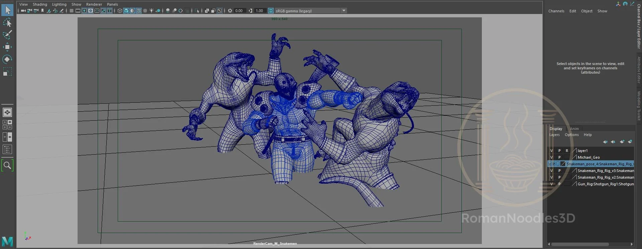Click the Snakeman_pose_4 layer color swatch
Viewport: 642px width, 249px height.
pyautogui.click(x=563, y=164)
